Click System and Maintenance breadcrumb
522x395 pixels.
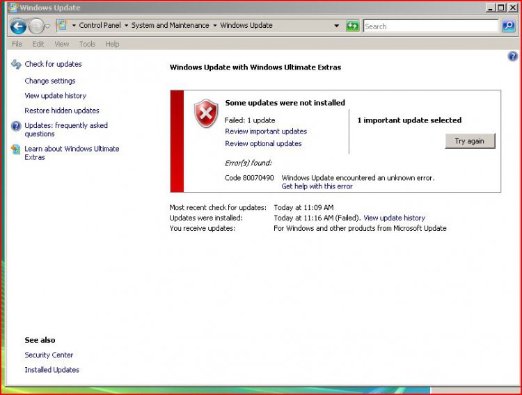click(170, 25)
